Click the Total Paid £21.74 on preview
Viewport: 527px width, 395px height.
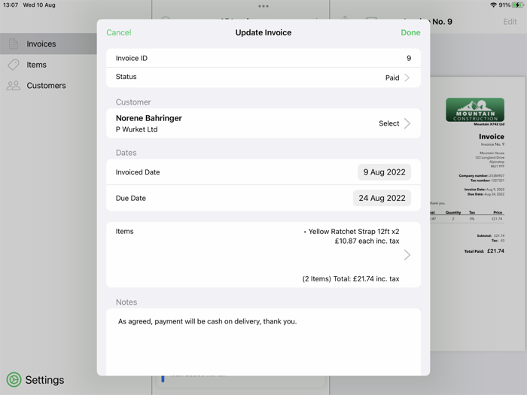click(x=484, y=251)
